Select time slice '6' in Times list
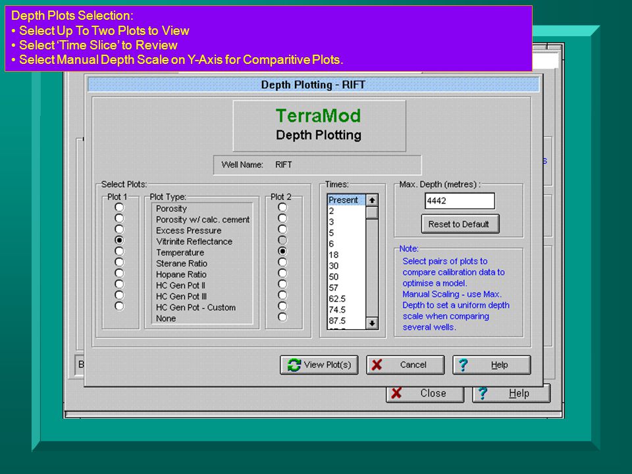The image size is (632, 474). click(346, 244)
